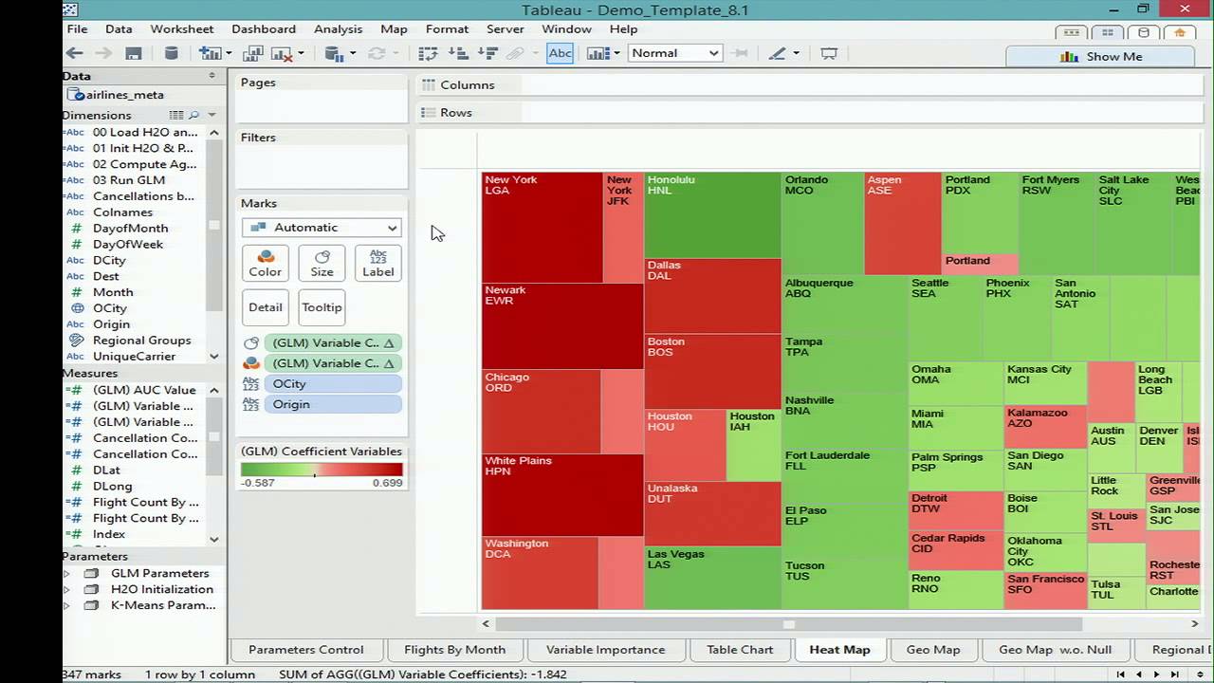Screen dimensions: 1214x683
Task: Click the Sort Descending toolbar icon
Action: click(487, 53)
